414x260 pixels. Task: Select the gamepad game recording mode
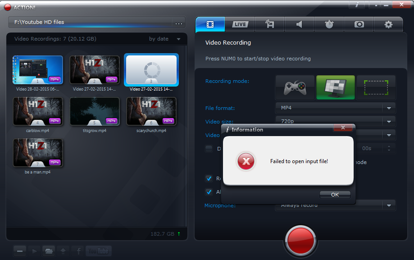tap(295, 87)
